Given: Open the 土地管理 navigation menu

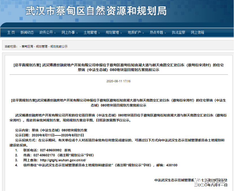Looking at the screenshot, I should pos(90,32).
